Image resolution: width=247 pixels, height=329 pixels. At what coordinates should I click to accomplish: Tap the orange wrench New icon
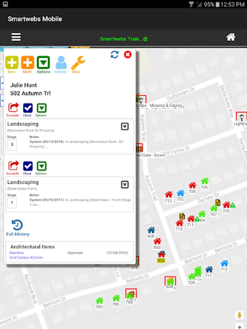[78, 63]
